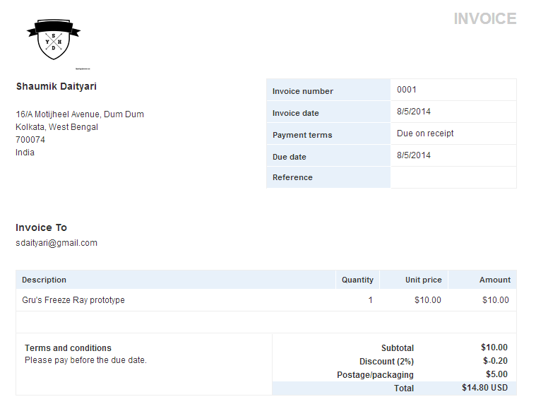Viewport: 536px width, 404px height.
Task: Click the Description column header
Action: 44,280
